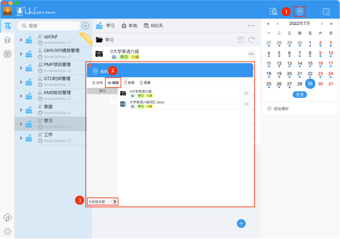340x239 pixels.
Task: Click the folder icon of popup 0大学英语六级
Action: pyautogui.click(x=123, y=94)
